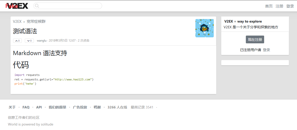Open the 宽带症候群 node link
297x130 pixels.
(36, 22)
